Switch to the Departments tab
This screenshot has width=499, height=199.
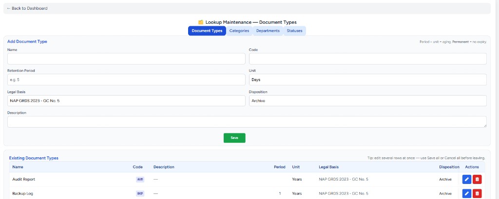pos(268,31)
